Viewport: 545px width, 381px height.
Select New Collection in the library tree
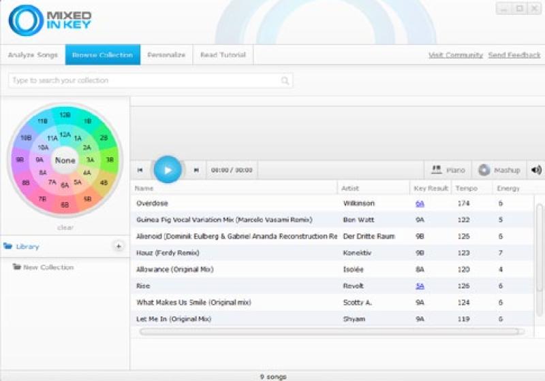tap(48, 267)
